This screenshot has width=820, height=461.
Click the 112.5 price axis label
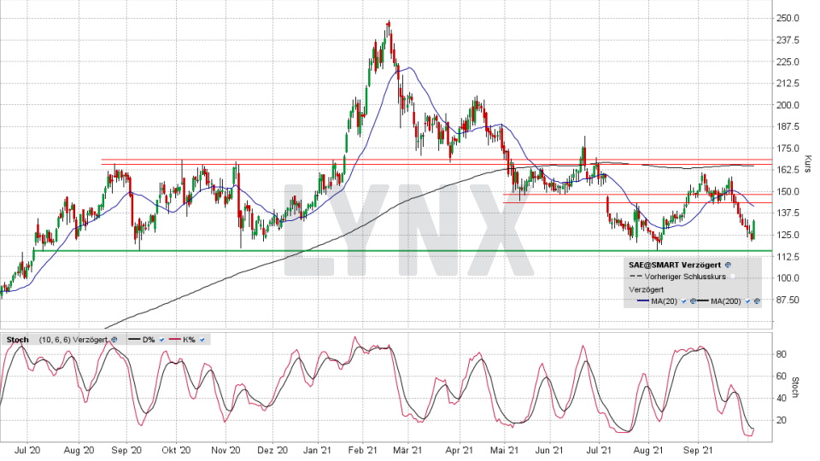click(x=788, y=257)
